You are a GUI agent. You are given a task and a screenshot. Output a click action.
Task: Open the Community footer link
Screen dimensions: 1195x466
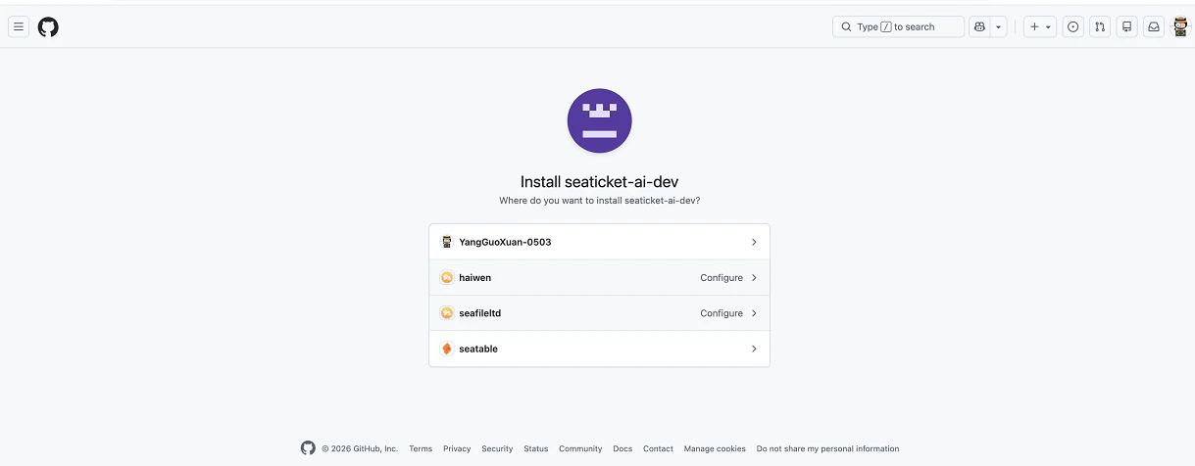point(580,448)
